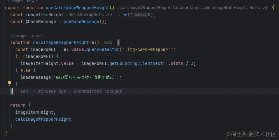Click the 'value:' parameter hint in ref()
Image resolution: width=279 pixels, height=140 pixels.
pyautogui.click(x=140, y=15)
